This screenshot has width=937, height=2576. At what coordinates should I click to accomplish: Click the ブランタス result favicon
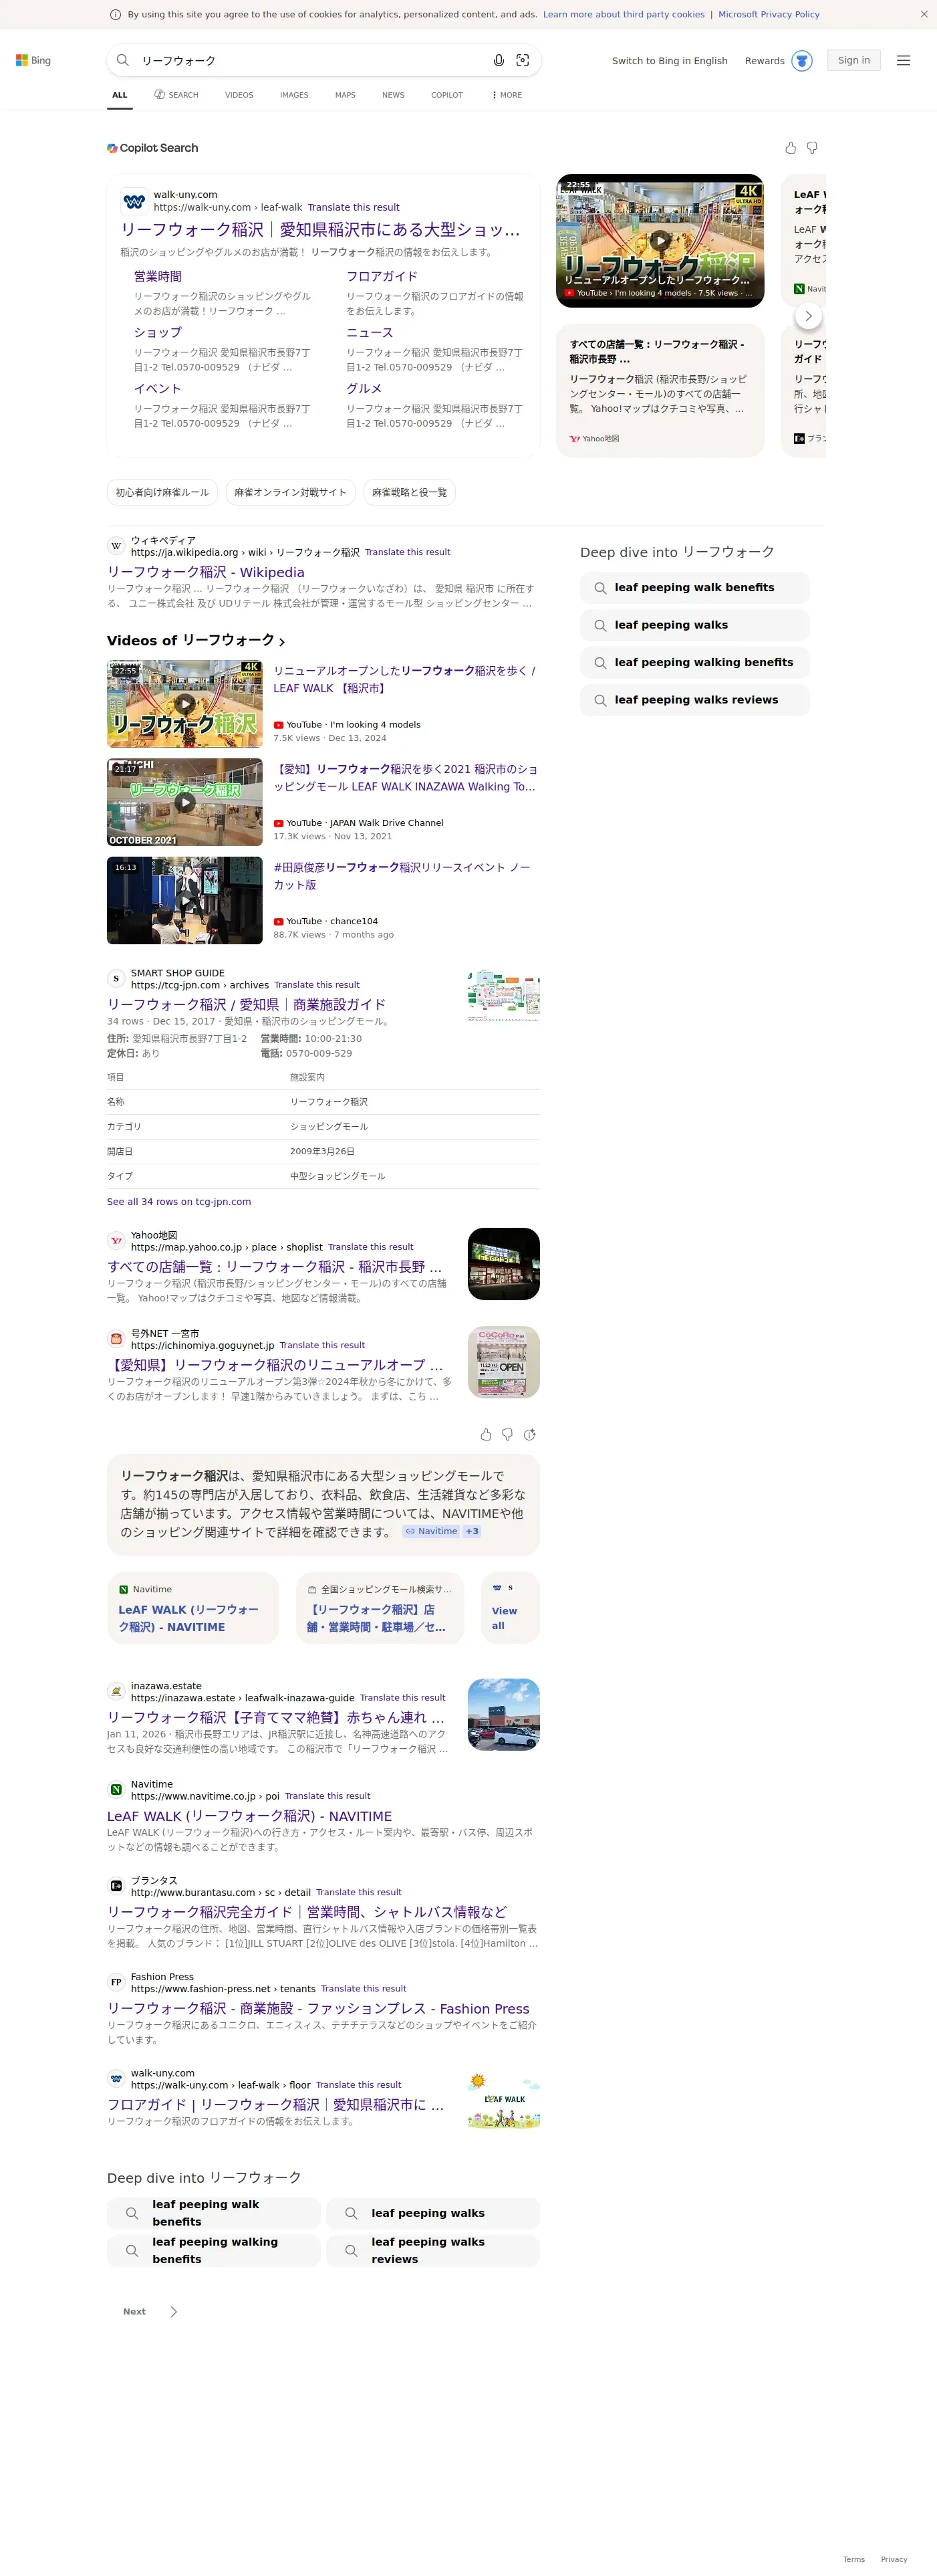pyautogui.click(x=116, y=1886)
